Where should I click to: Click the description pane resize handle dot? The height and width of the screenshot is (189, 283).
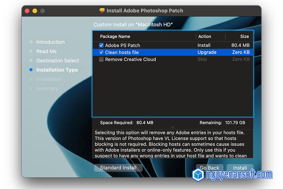(173, 127)
